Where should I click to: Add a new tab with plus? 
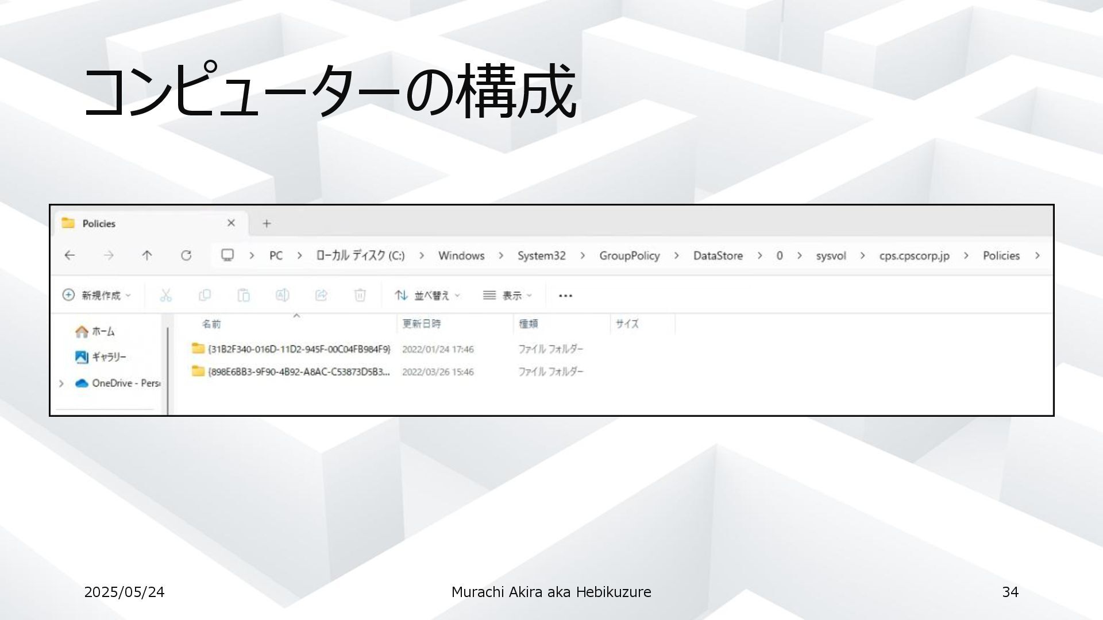[267, 223]
